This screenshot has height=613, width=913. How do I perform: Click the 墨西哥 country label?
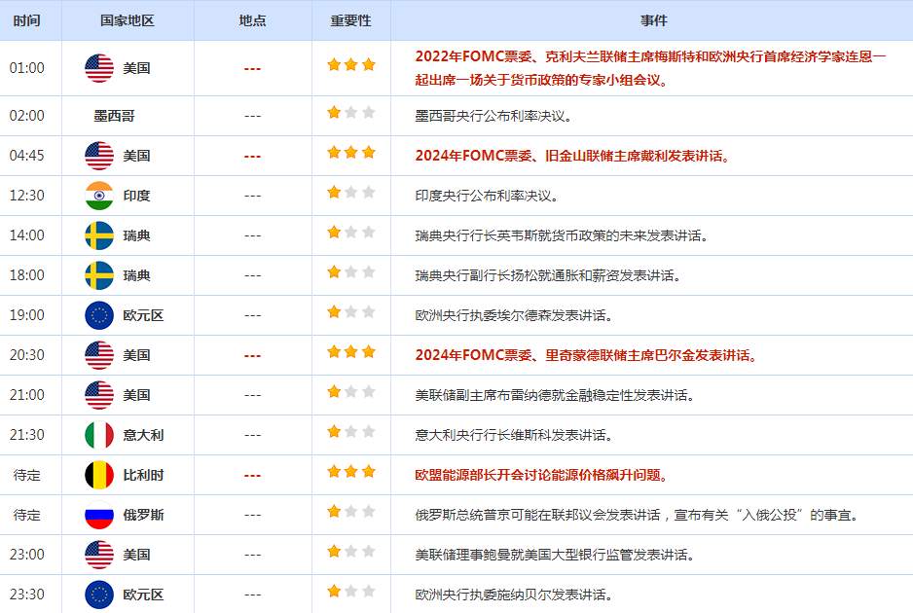click(114, 116)
